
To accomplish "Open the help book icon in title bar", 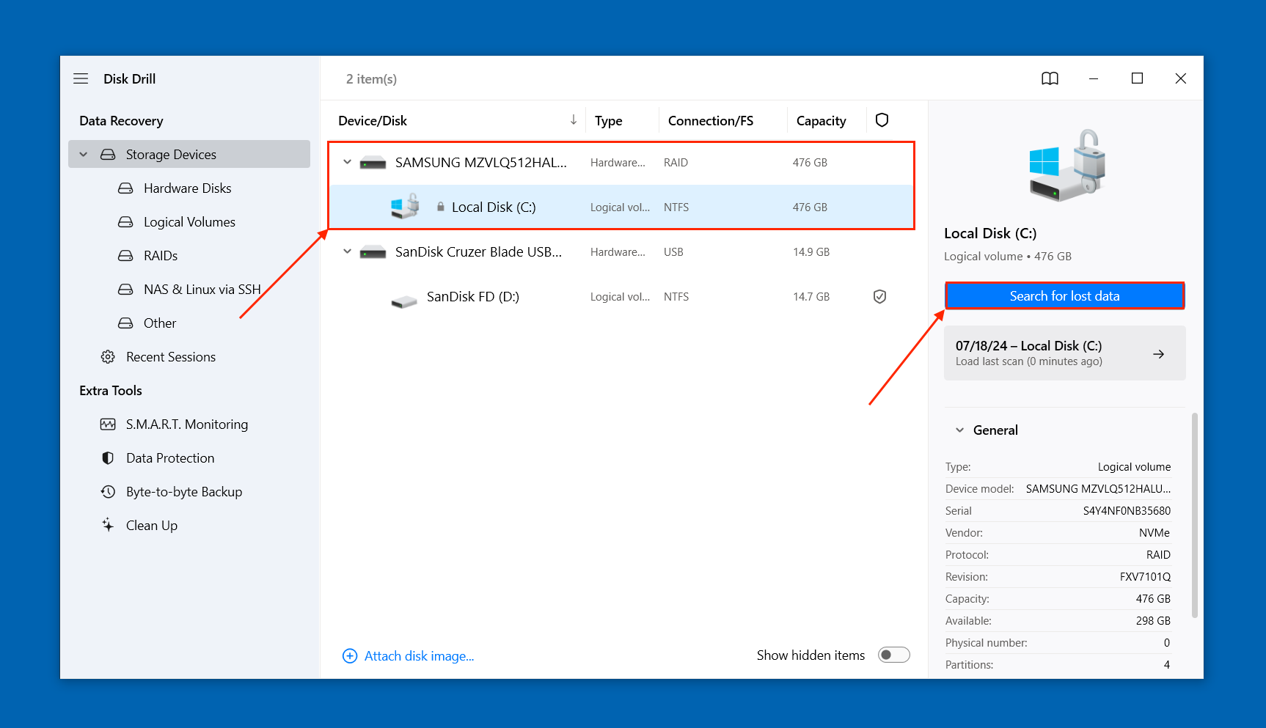I will point(1050,78).
